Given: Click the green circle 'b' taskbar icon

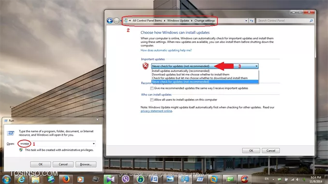Looking at the screenshot, I should [140, 179].
